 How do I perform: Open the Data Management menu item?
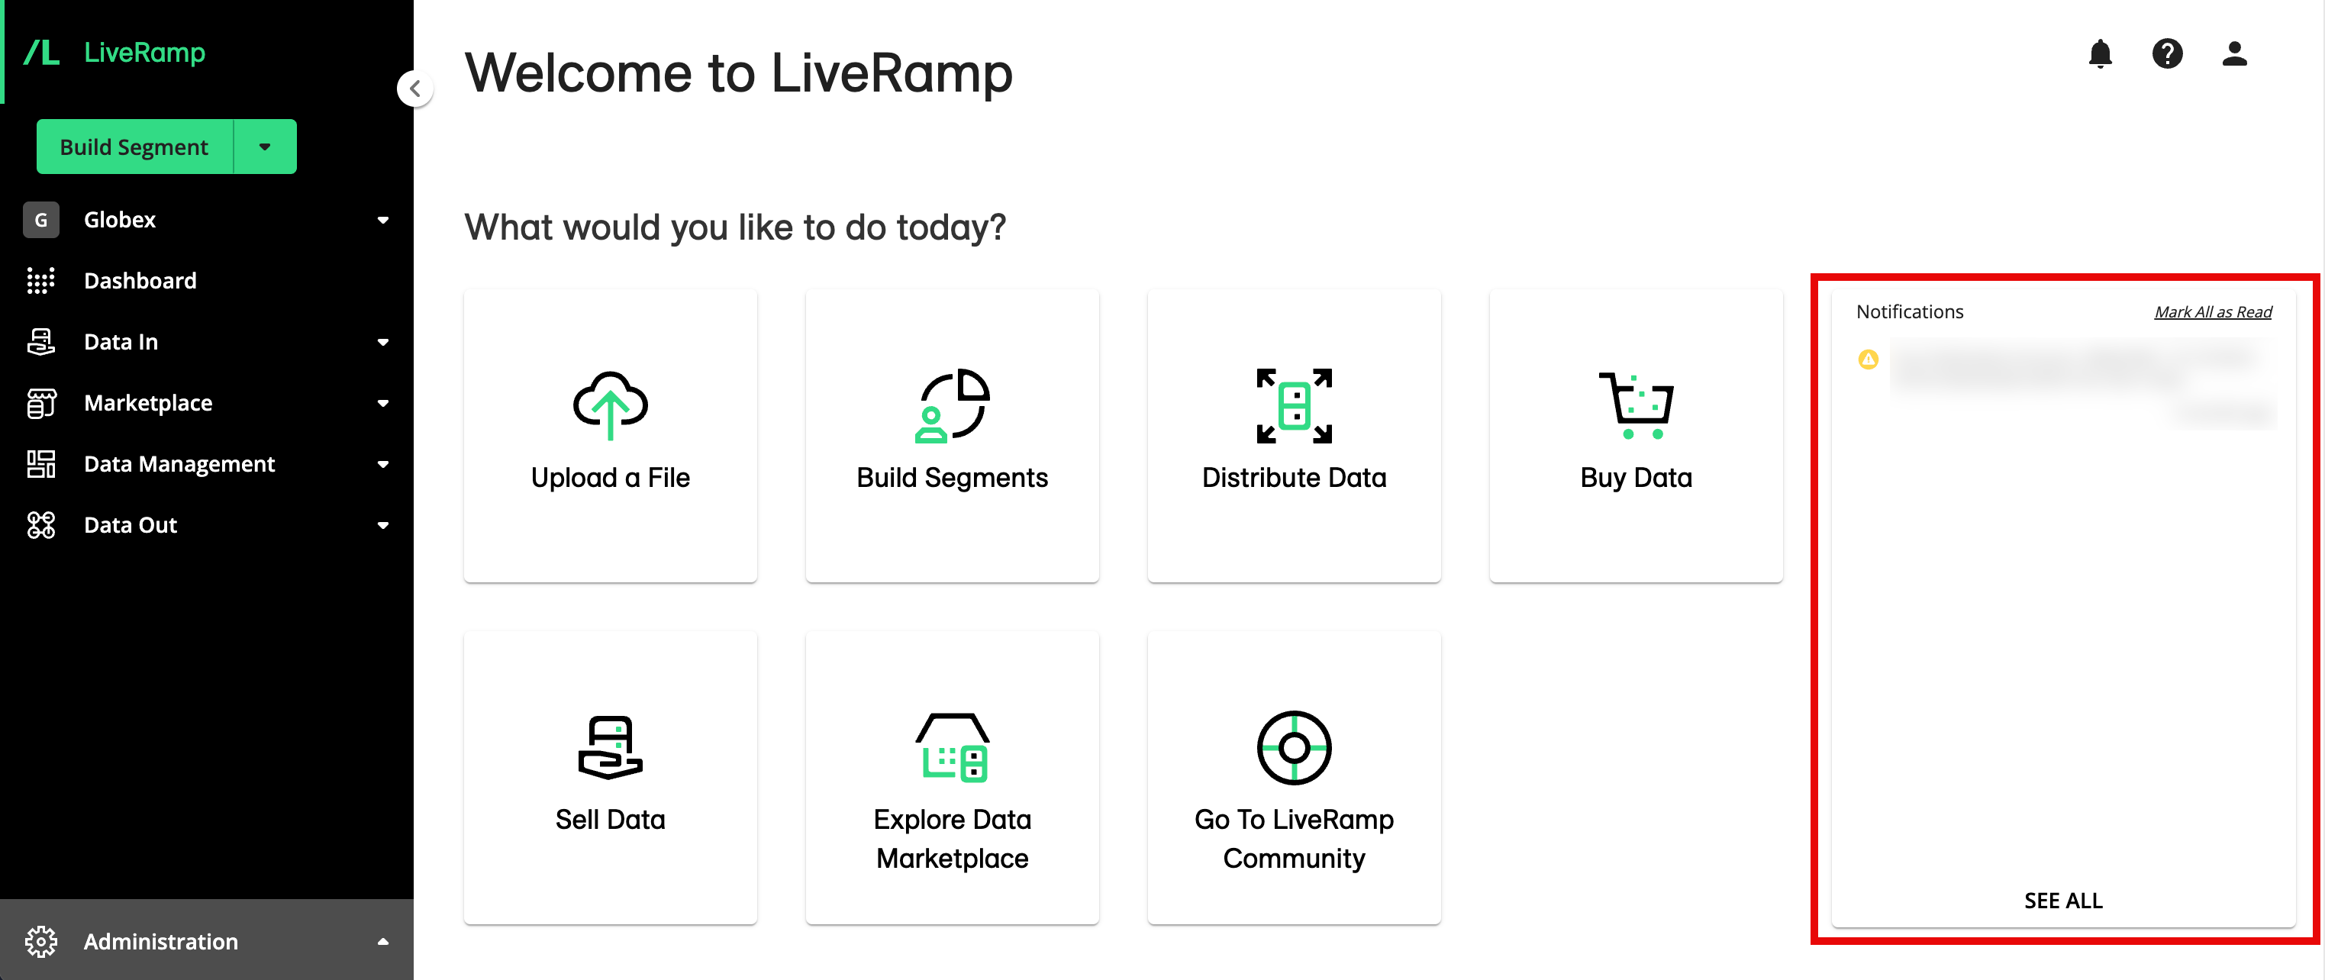coord(179,464)
